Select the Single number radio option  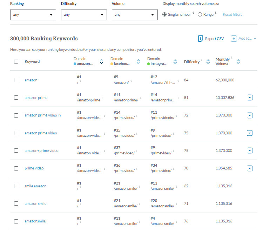165,15
